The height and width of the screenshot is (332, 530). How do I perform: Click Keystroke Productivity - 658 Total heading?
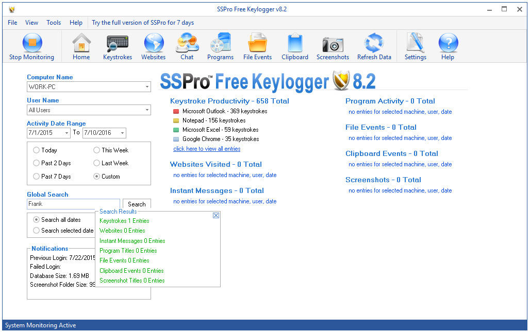click(229, 101)
